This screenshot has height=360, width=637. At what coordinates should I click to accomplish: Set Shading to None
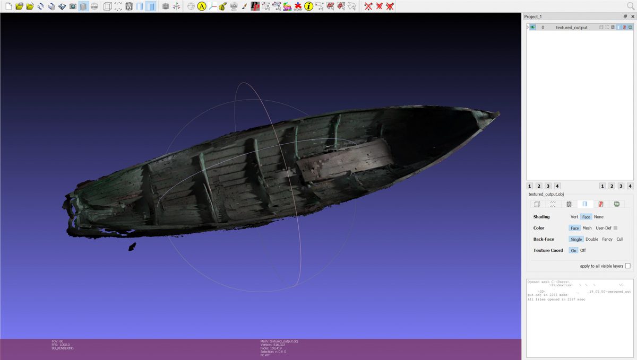coord(598,217)
